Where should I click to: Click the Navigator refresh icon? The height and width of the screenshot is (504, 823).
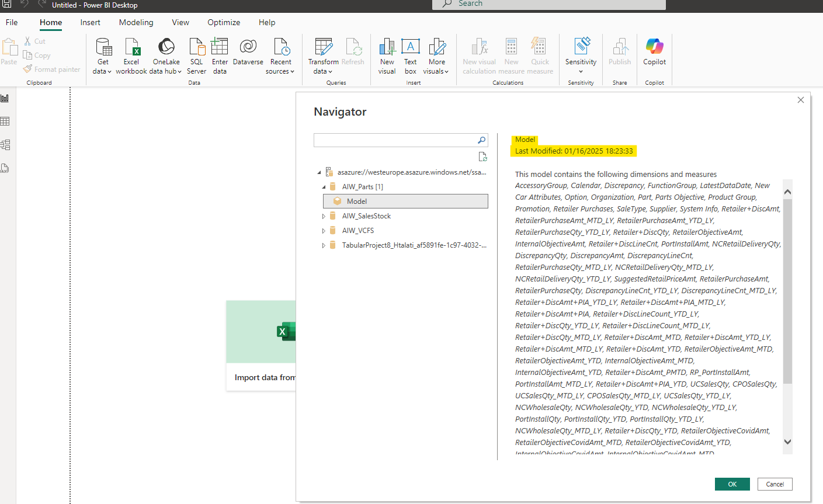pos(482,157)
